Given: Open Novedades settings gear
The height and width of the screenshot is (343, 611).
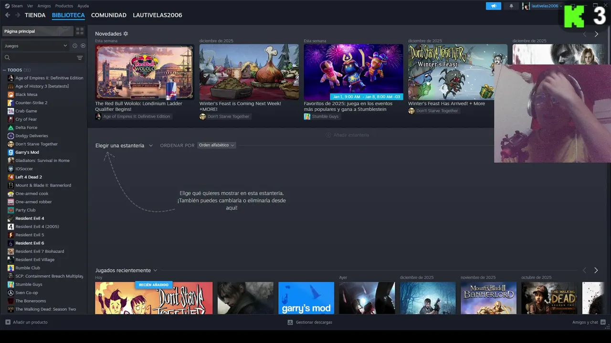Looking at the screenshot, I should tap(126, 34).
